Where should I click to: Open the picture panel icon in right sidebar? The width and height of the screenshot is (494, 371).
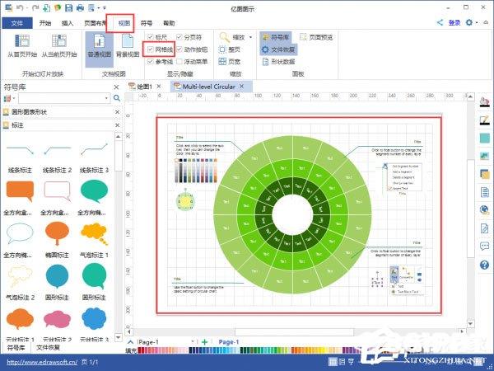pyautogui.click(x=485, y=156)
